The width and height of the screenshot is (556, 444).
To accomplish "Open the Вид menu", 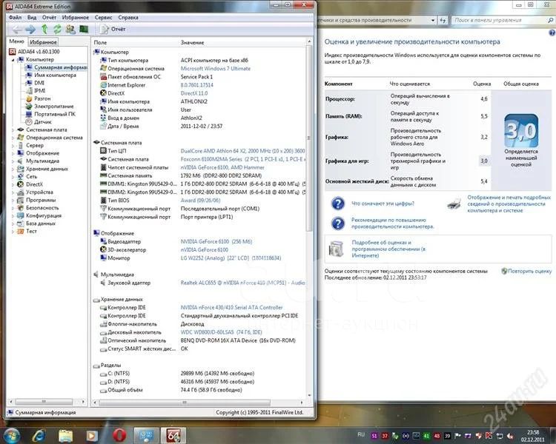I will (x=32, y=17).
